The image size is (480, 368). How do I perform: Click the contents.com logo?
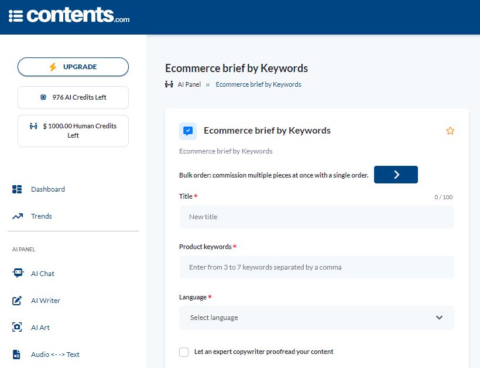click(69, 15)
